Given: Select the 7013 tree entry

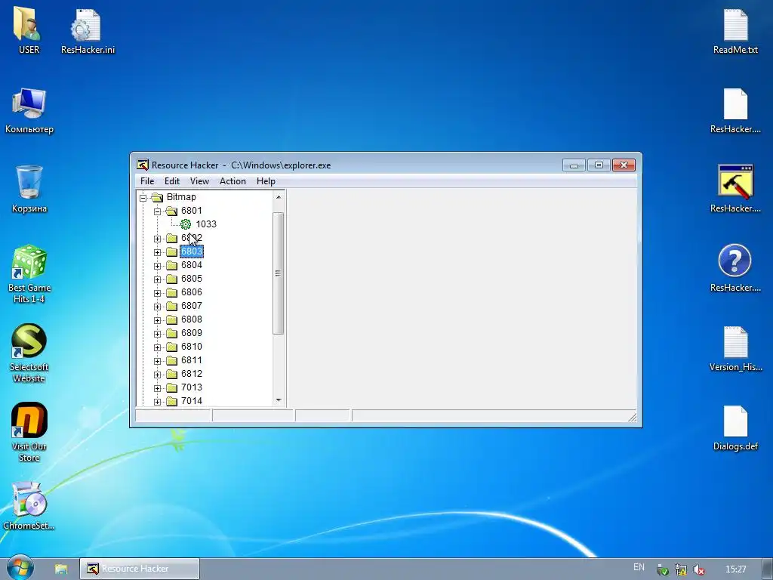Looking at the screenshot, I should click(191, 387).
